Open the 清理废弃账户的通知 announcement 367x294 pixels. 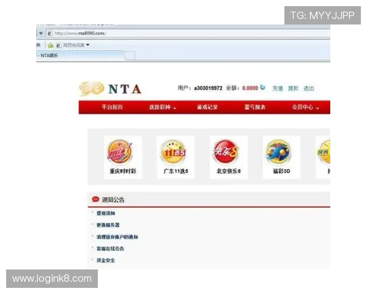pos(117,237)
